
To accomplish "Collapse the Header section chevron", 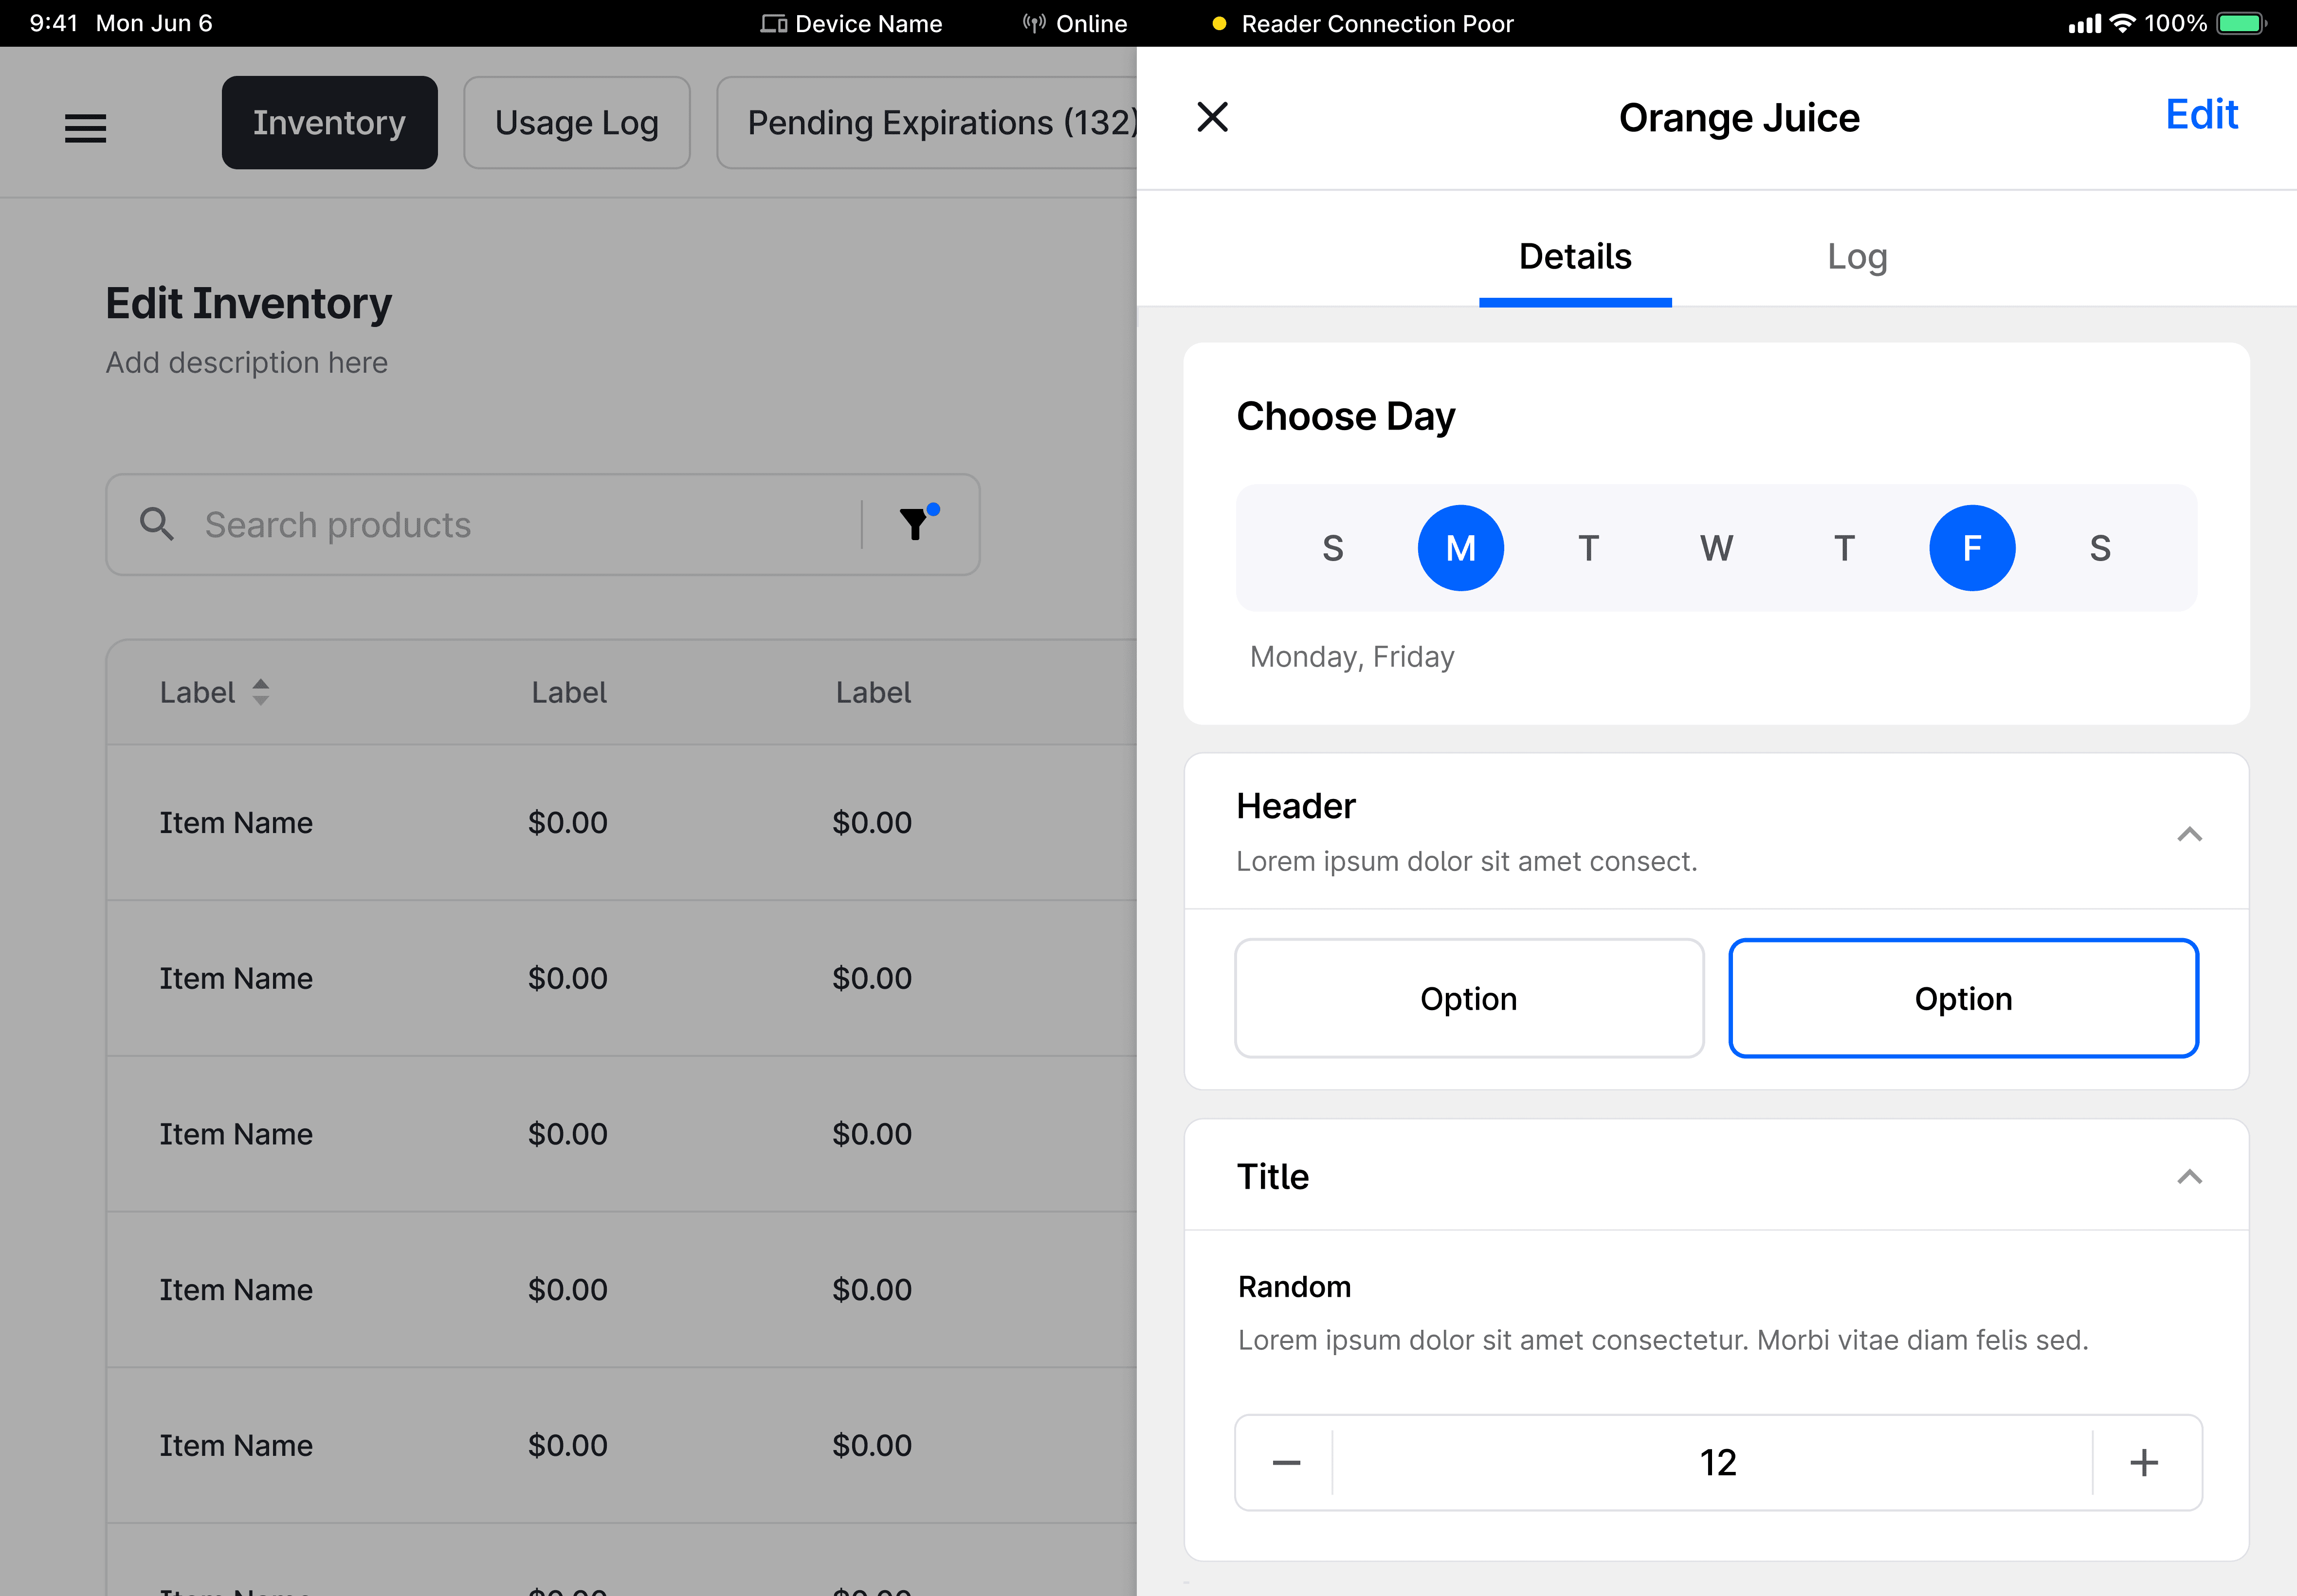I will click(2189, 834).
